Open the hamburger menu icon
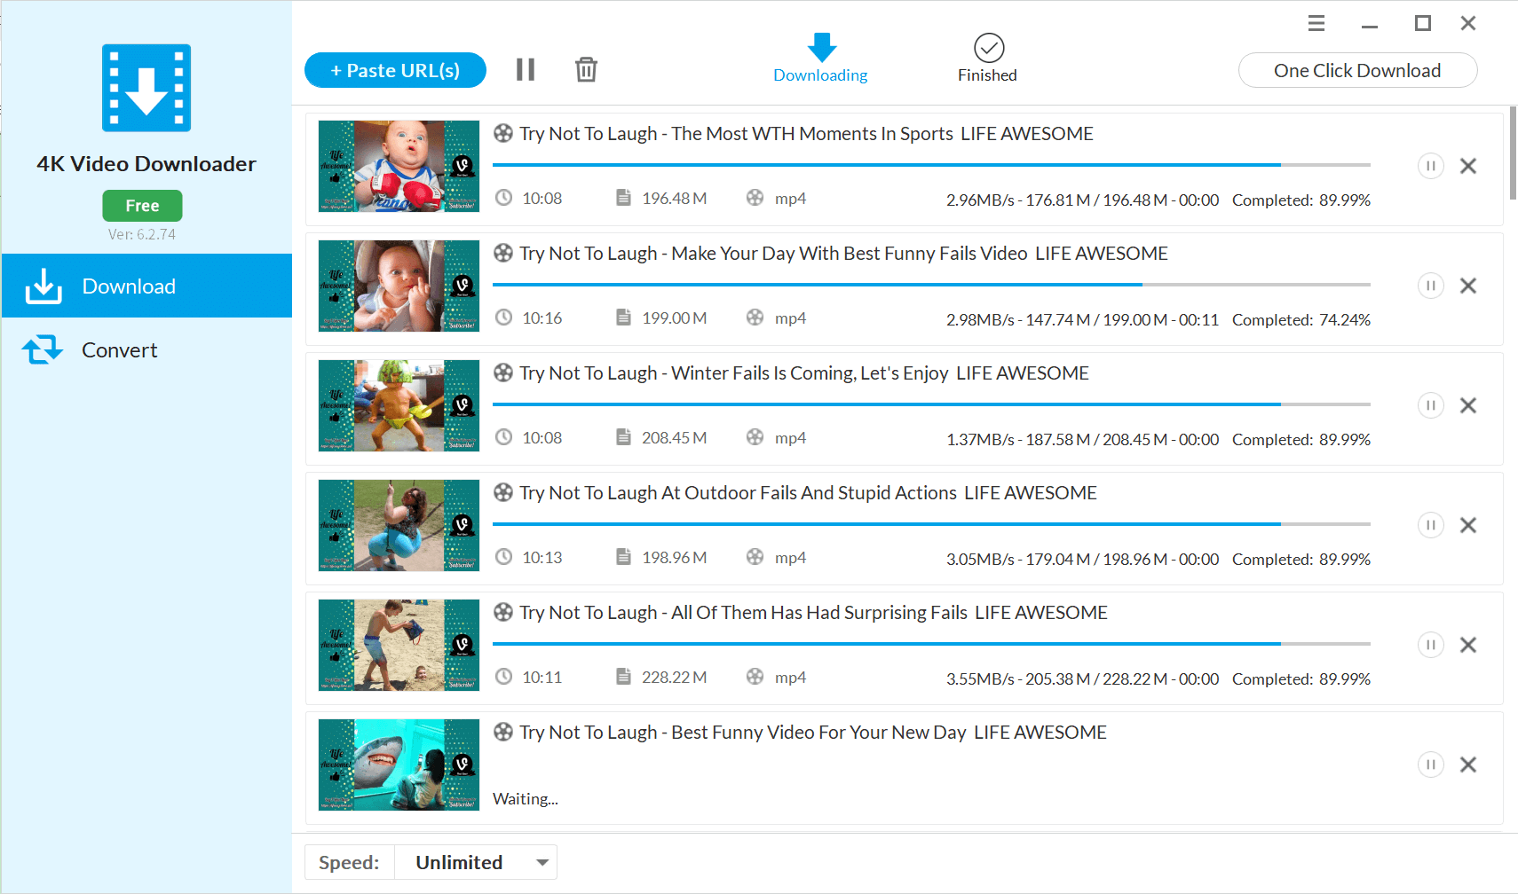The height and width of the screenshot is (894, 1518). click(x=1316, y=22)
